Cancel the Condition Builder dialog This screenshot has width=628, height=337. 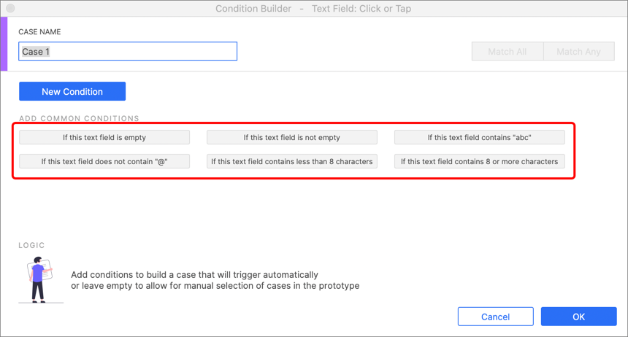tap(495, 317)
